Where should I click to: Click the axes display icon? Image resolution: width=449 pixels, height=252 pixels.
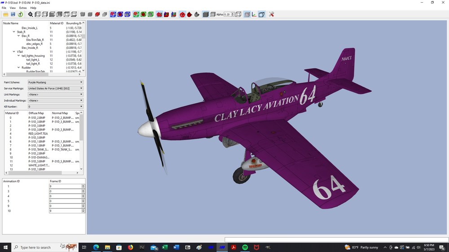(254, 14)
